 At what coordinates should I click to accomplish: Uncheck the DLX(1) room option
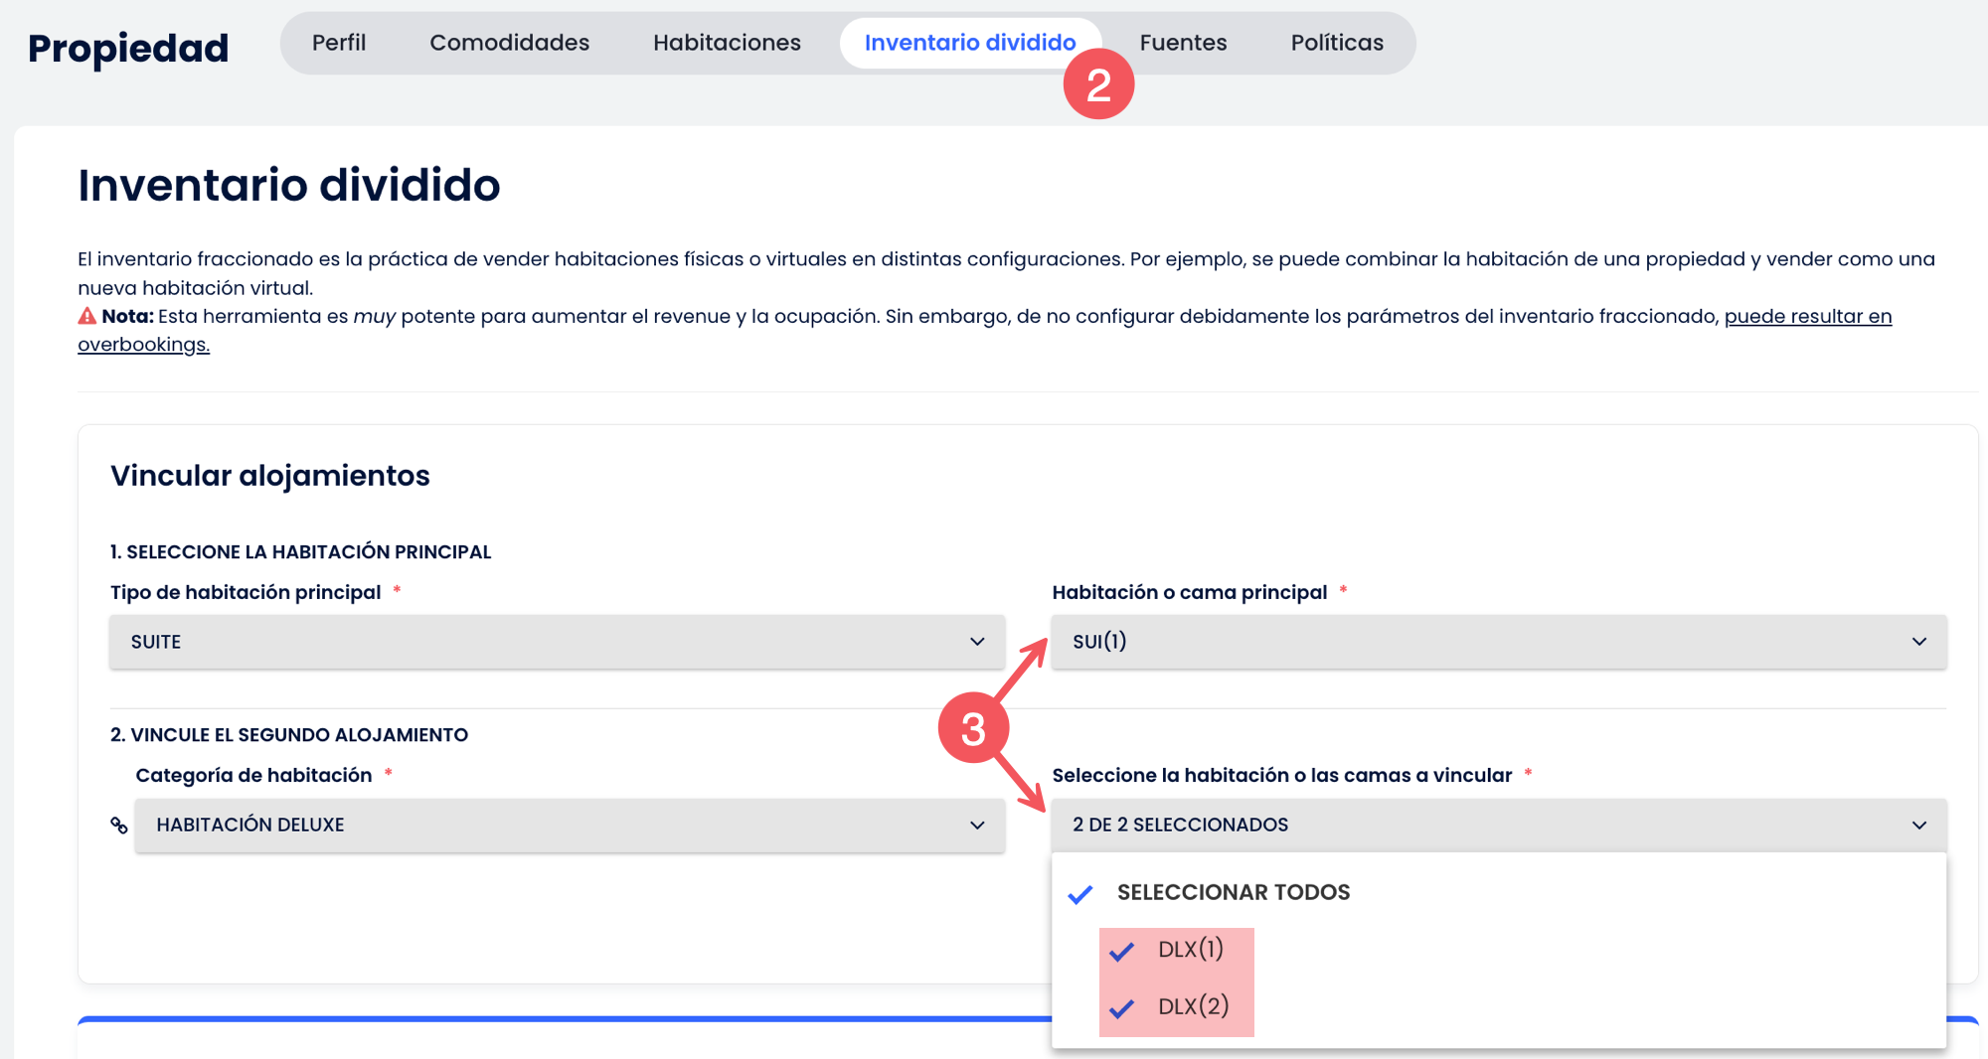pyautogui.click(x=1122, y=951)
